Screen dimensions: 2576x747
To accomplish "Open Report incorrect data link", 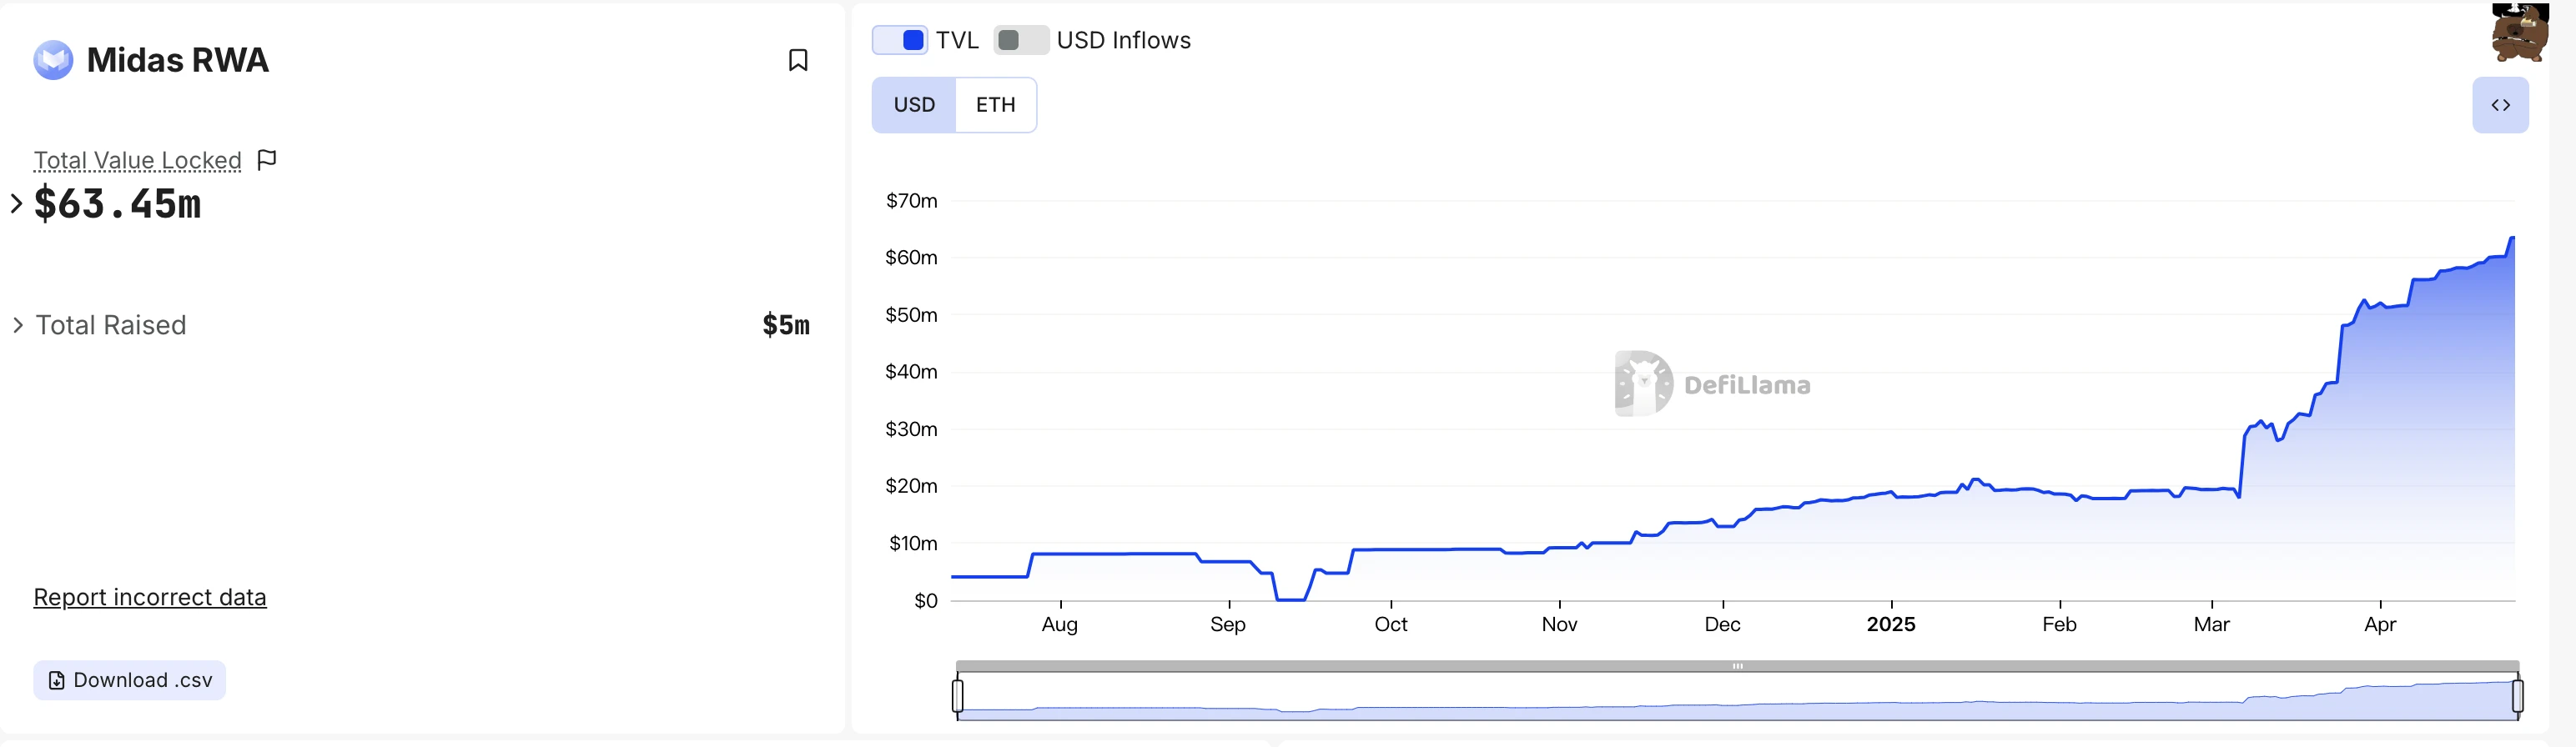I will point(150,597).
